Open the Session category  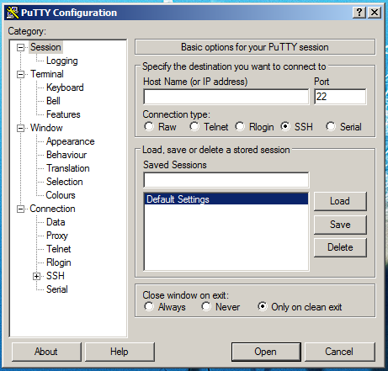tap(45, 47)
